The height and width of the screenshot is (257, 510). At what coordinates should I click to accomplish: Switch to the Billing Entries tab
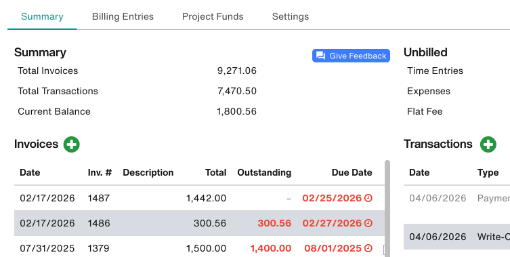click(123, 16)
